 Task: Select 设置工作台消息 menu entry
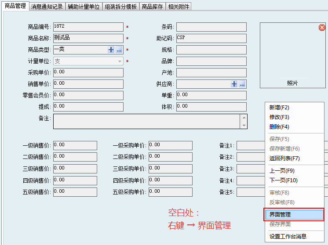pyautogui.click(x=288, y=237)
